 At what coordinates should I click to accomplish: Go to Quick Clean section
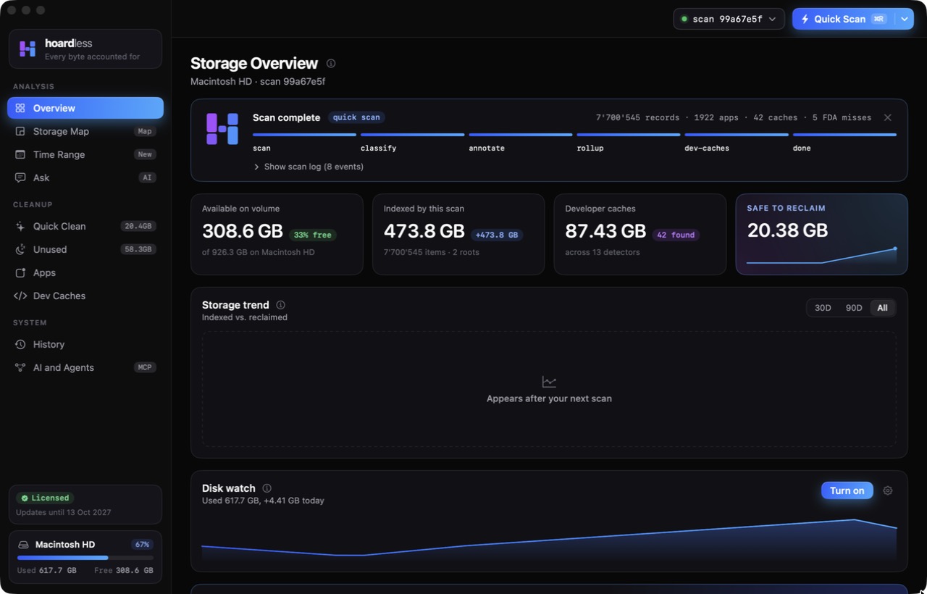click(x=85, y=226)
